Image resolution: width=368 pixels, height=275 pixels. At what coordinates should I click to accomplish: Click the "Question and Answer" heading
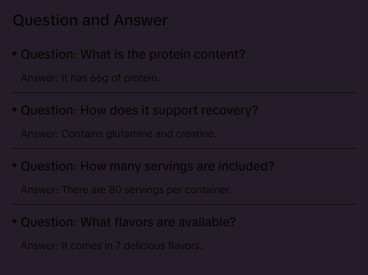click(90, 20)
